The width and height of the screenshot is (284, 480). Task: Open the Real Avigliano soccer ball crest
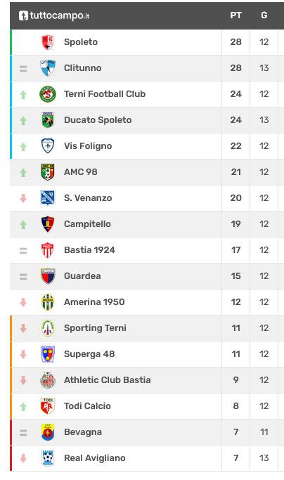tap(48, 458)
